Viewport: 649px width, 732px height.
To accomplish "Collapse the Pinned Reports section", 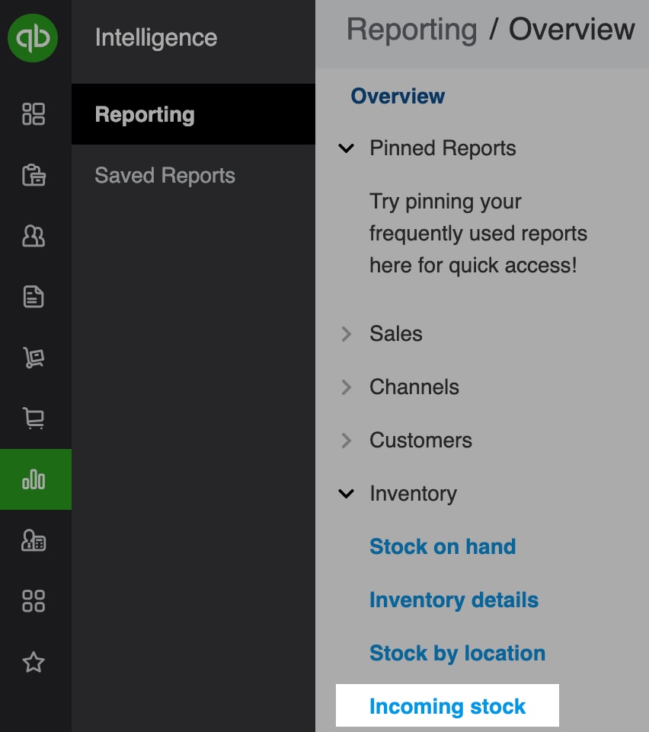I will click(x=346, y=148).
